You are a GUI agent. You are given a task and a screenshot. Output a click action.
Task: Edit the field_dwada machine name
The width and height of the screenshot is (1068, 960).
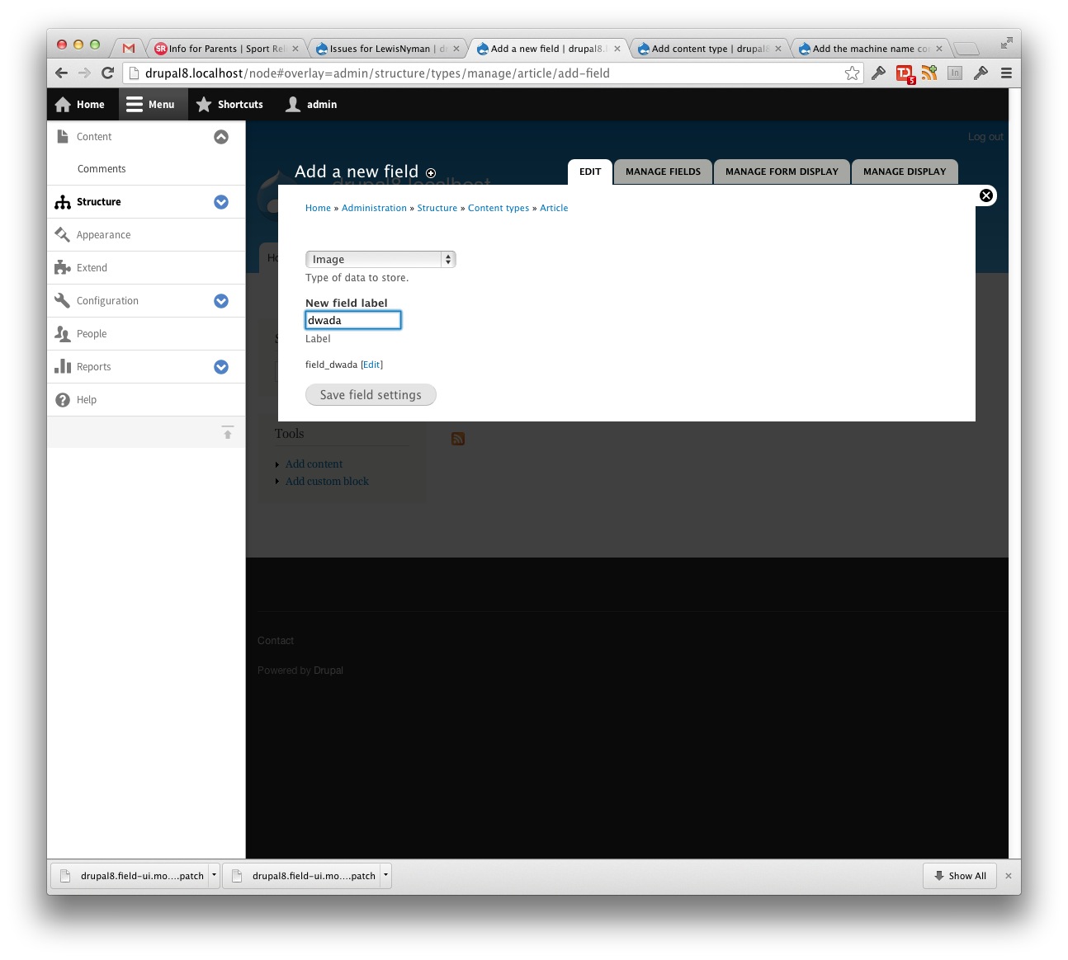click(371, 364)
